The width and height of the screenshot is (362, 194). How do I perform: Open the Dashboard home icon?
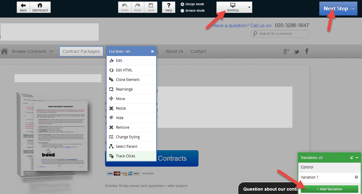(x=40, y=7)
